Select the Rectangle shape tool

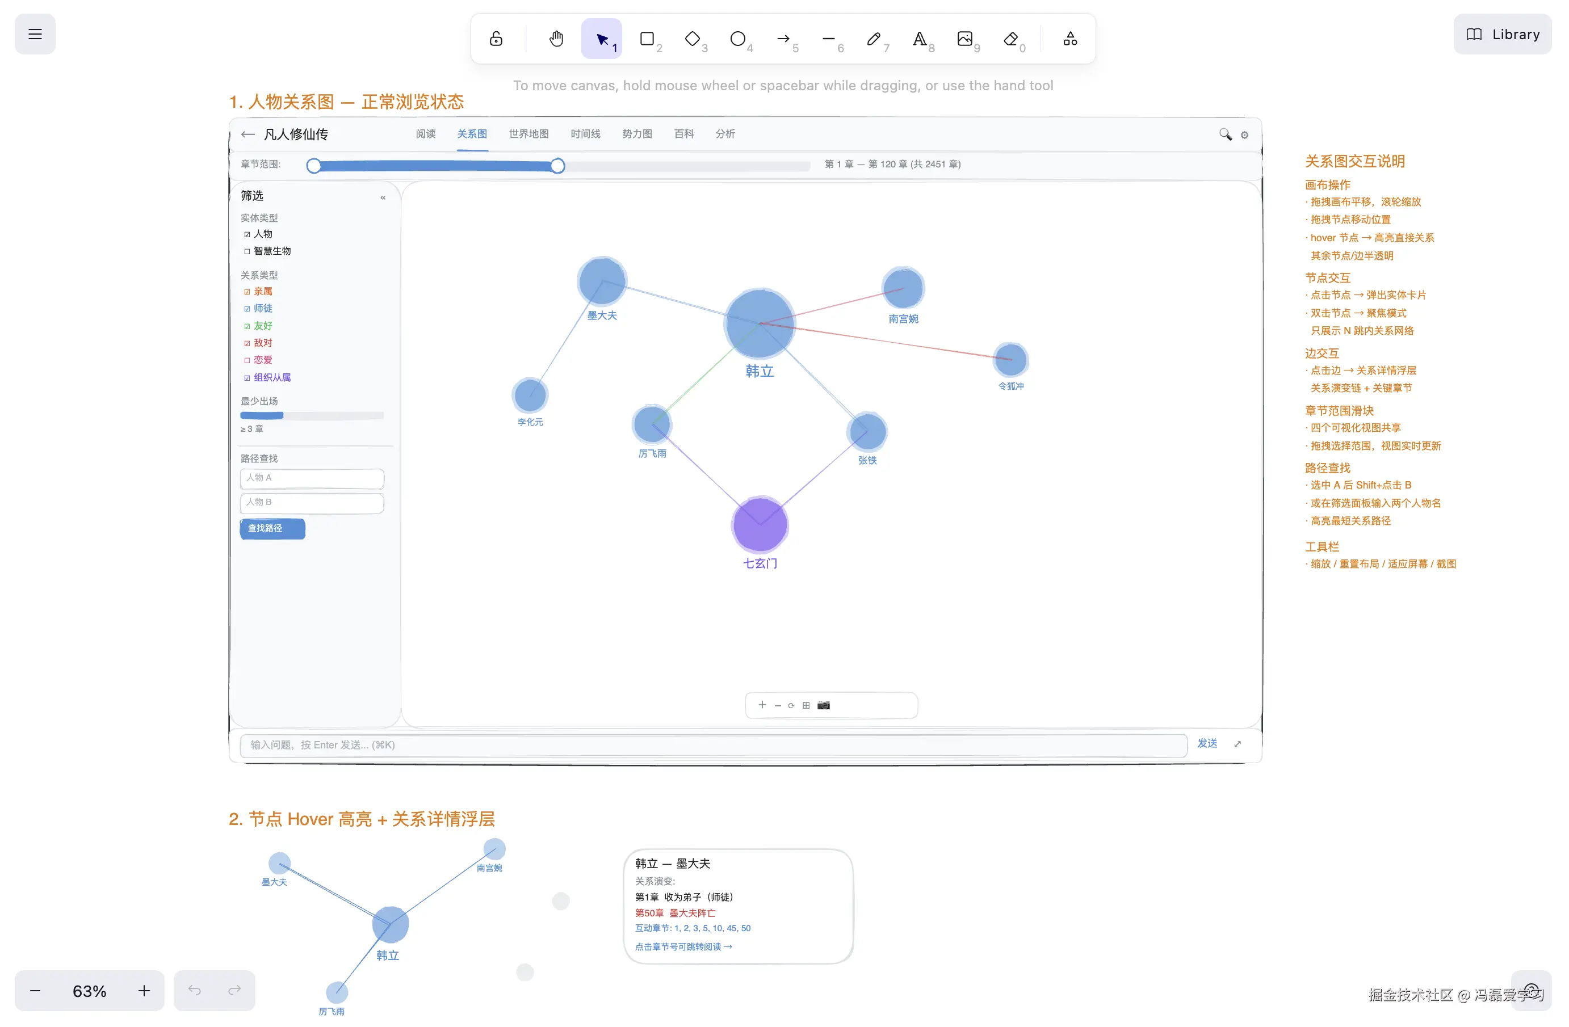647,39
